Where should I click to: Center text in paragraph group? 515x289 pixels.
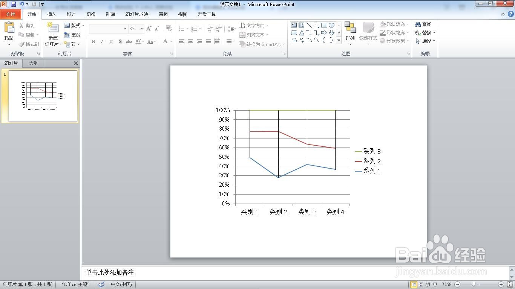coord(190,41)
